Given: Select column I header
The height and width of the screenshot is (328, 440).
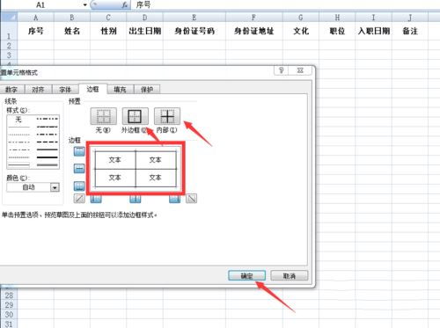Looking at the screenshot, I should pyautogui.click(x=374, y=18).
